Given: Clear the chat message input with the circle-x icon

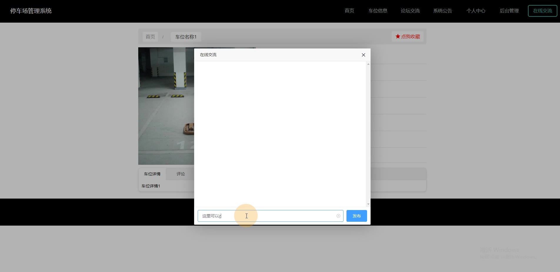Looking at the screenshot, I should pyautogui.click(x=338, y=216).
